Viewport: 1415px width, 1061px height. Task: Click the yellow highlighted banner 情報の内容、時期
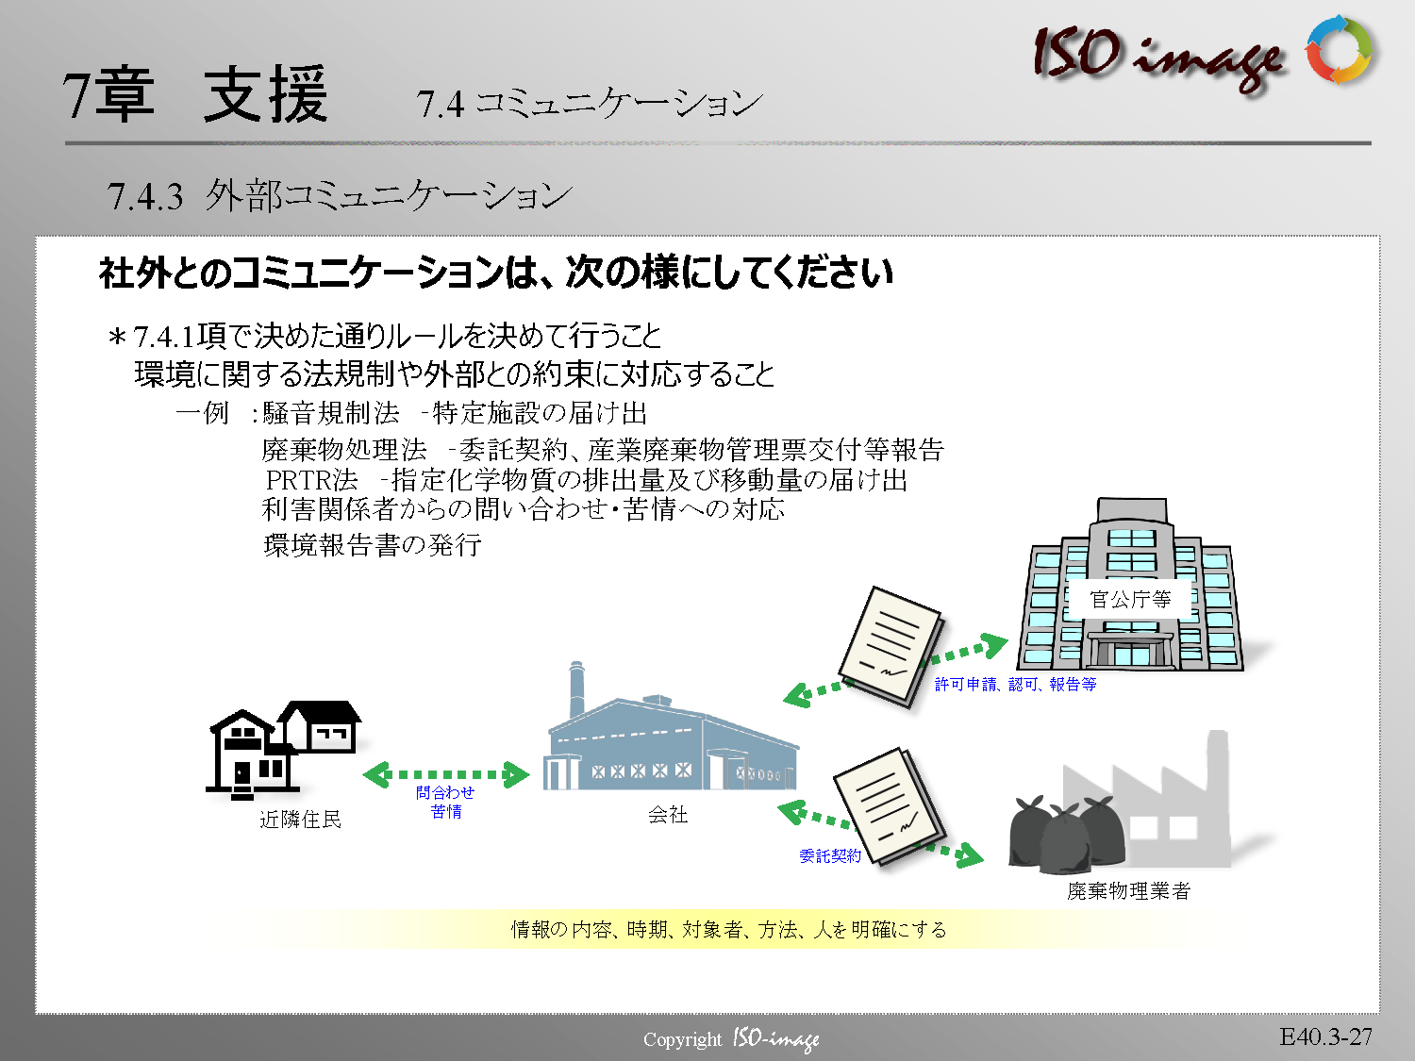tap(728, 930)
